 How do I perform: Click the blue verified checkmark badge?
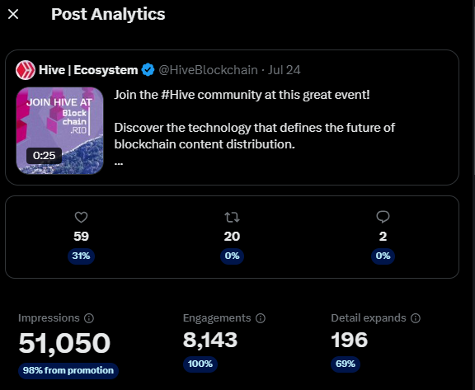(x=148, y=70)
